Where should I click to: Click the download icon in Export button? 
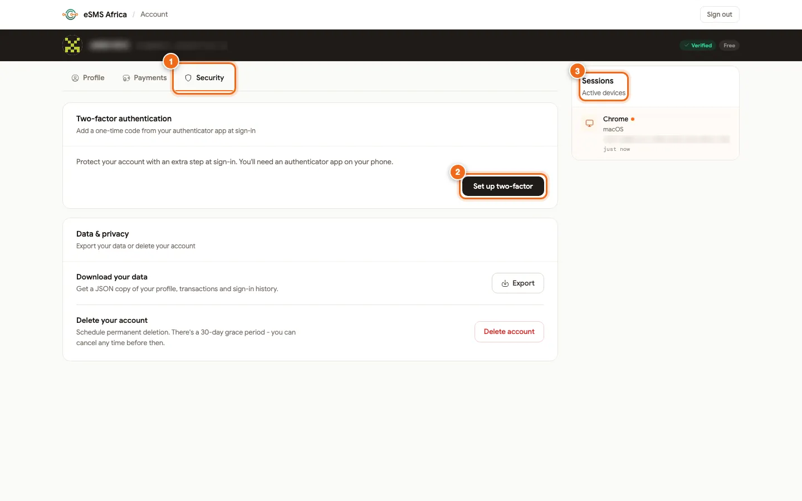[505, 283]
